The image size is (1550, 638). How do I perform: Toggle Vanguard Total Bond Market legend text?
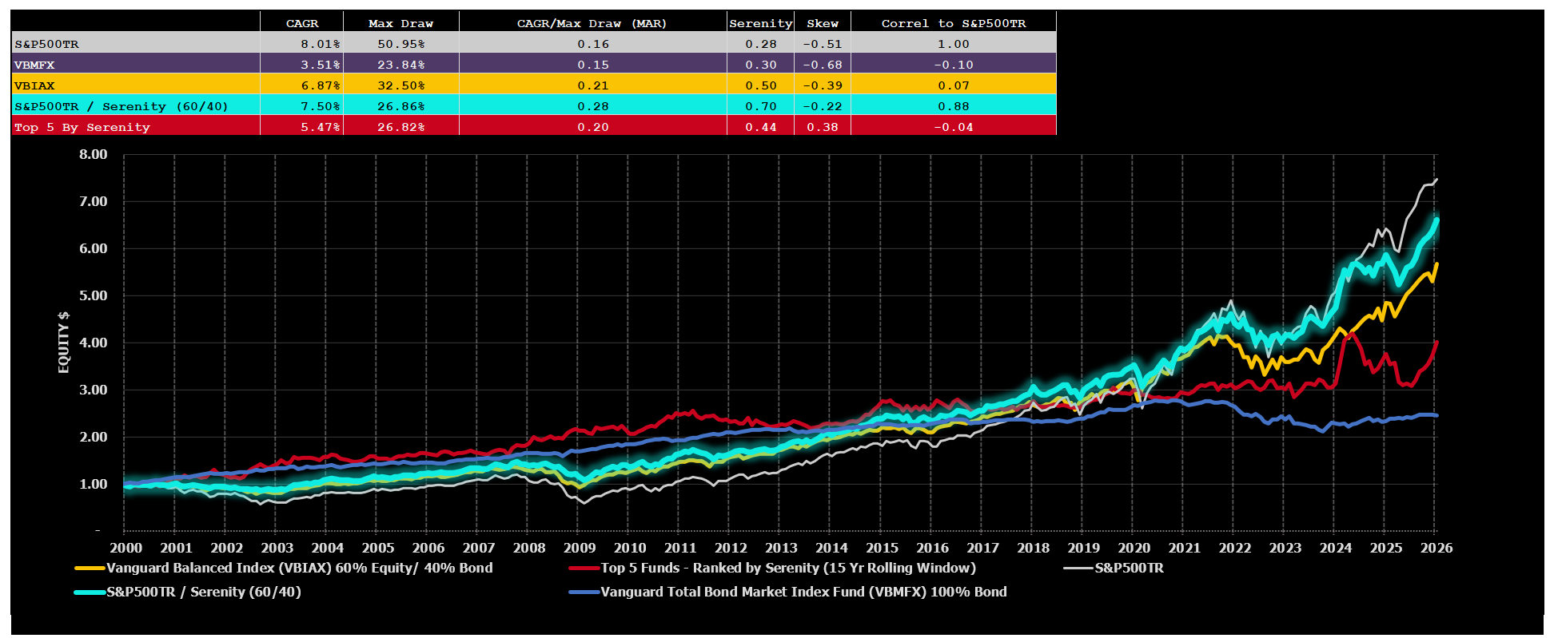tap(803, 592)
